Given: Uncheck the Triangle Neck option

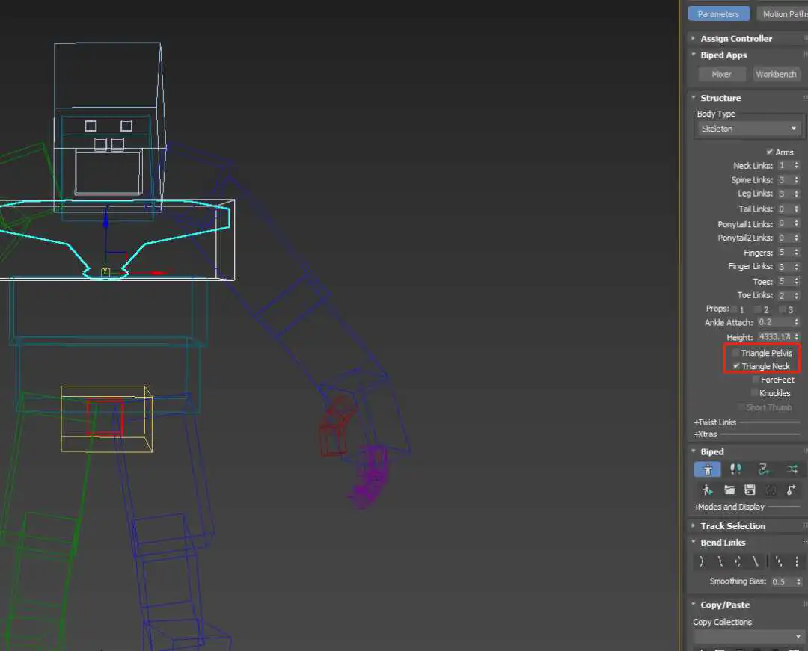Looking at the screenshot, I should 736,366.
